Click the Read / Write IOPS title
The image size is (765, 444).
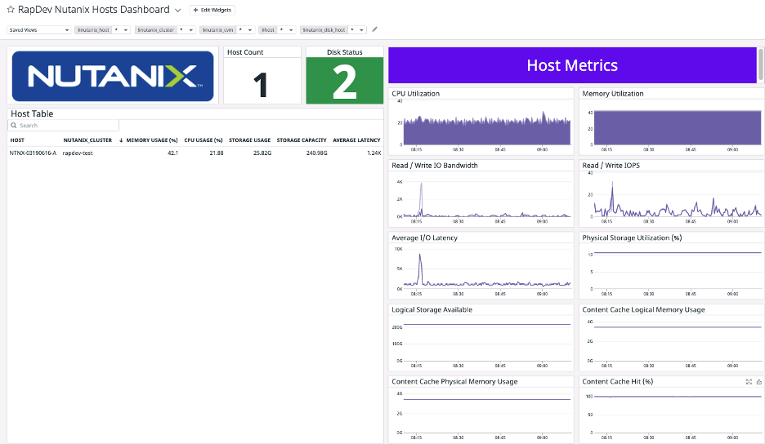[611, 166]
